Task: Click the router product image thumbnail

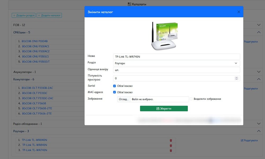Action: (164, 36)
